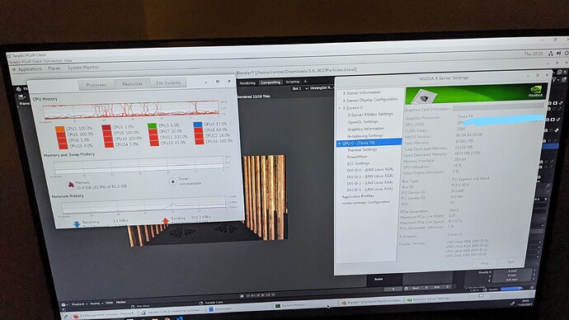Image resolution: width=569 pixels, height=320 pixels.
Task: Select Thermal Settings in the NVIDIA tree
Action: 362,150
